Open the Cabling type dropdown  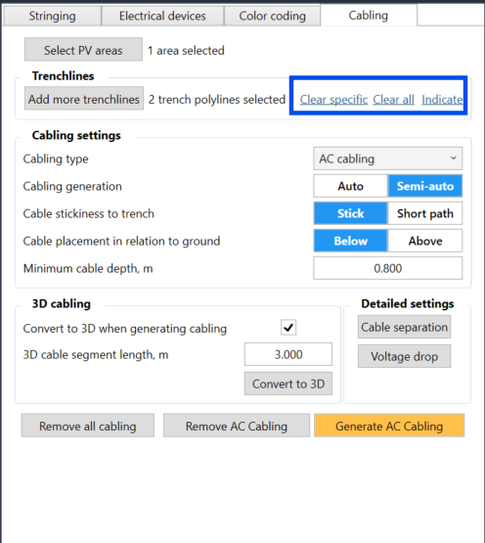pyautogui.click(x=388, y=158)
